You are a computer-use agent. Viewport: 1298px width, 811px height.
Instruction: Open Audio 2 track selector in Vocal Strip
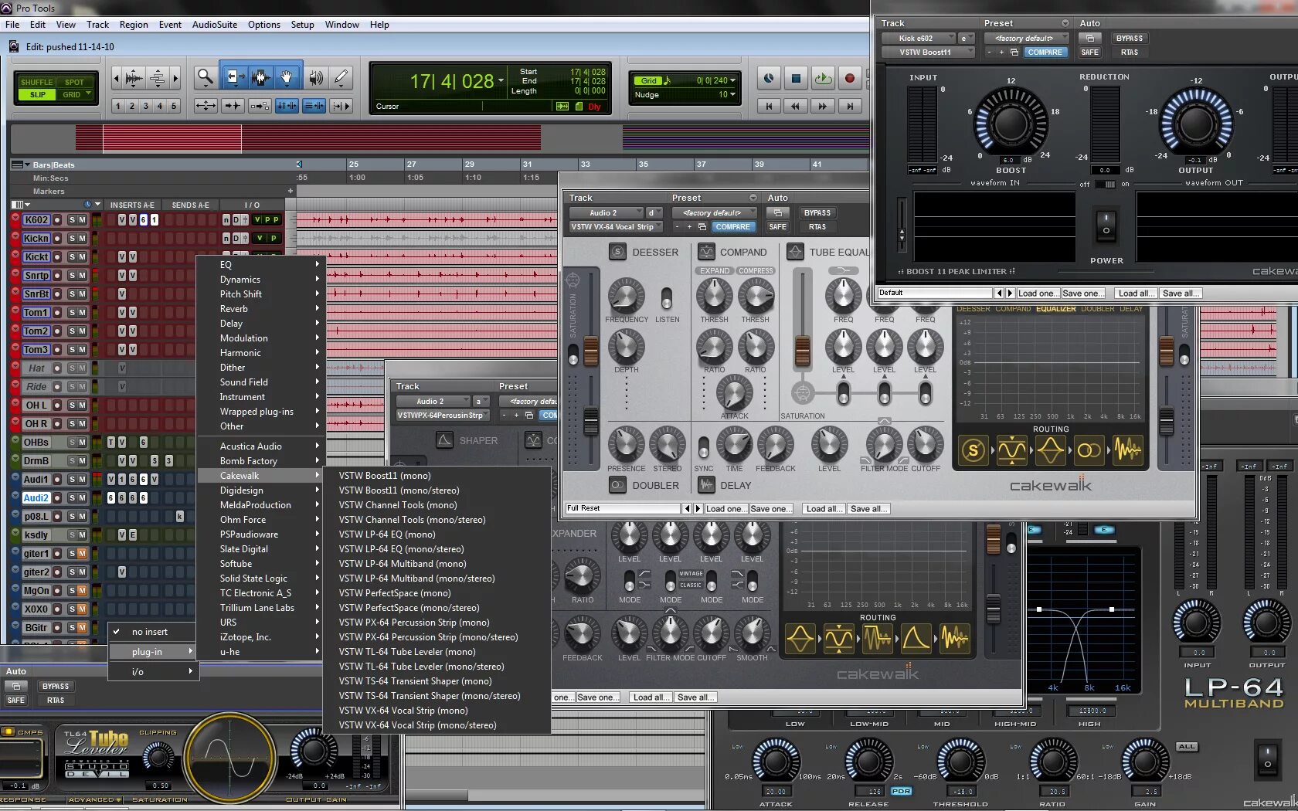[x=607, y=212]
